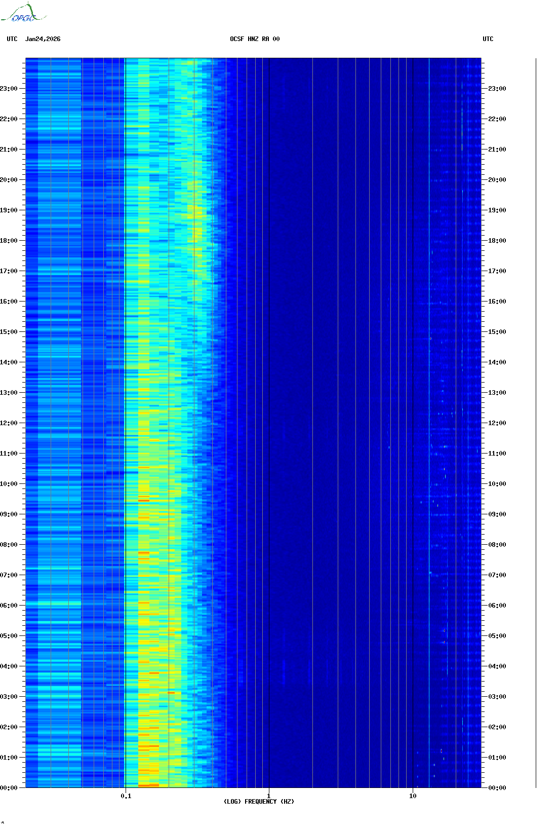
Task: Click the left 02:00 time label
Action: coord(9,727)
